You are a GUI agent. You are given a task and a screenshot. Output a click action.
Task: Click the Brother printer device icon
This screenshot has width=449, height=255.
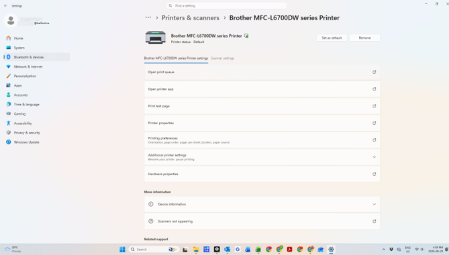coord(156,38)
